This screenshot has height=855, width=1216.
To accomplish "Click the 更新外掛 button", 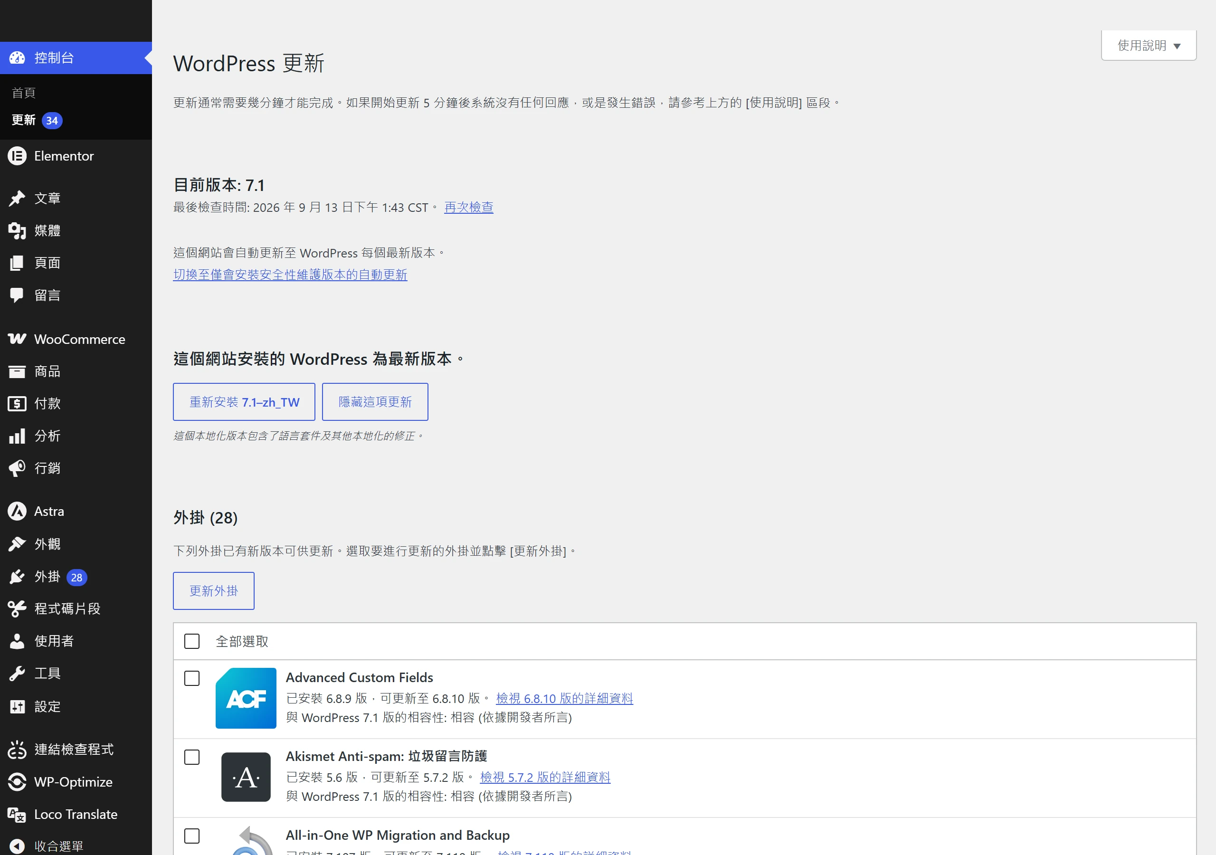I will coord(214,590).
